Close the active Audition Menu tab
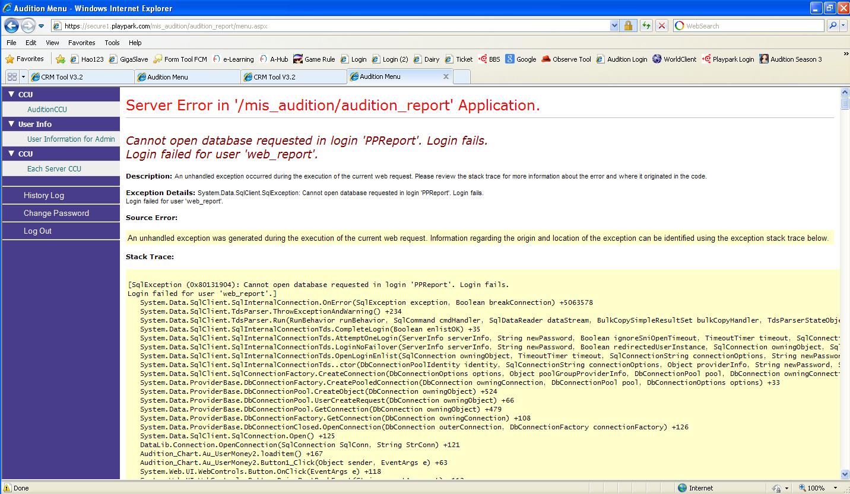 tap(446, 77)
